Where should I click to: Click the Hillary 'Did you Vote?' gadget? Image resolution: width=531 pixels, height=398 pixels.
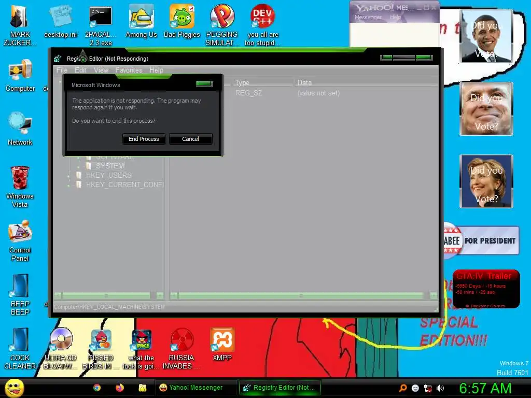(486, 181)
